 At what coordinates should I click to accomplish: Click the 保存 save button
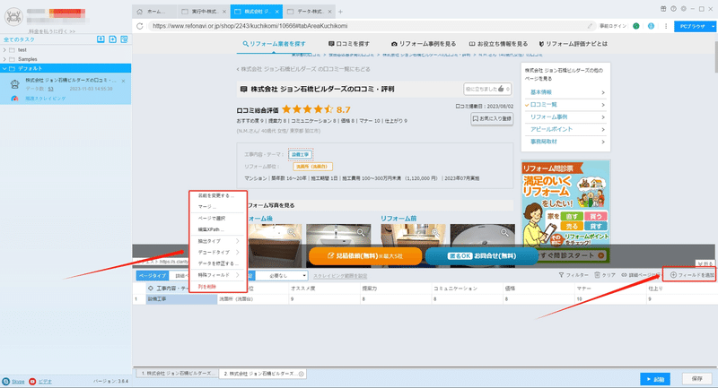(x=697, y=379)
